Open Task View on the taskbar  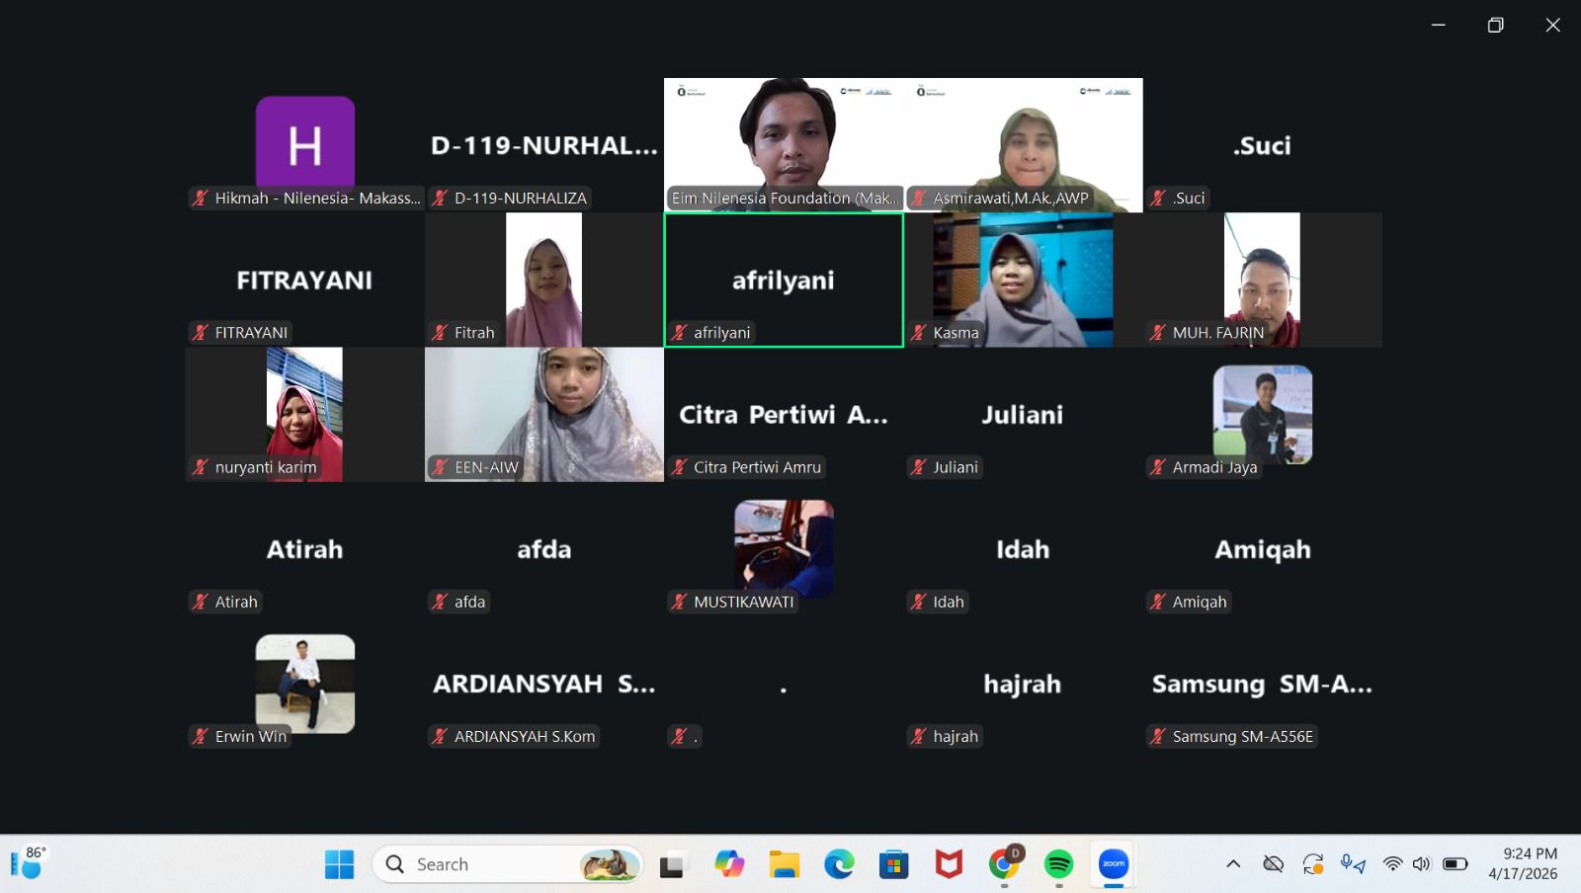pos(673,864)
